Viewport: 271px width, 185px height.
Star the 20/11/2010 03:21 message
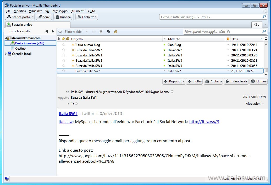[64, 50]
